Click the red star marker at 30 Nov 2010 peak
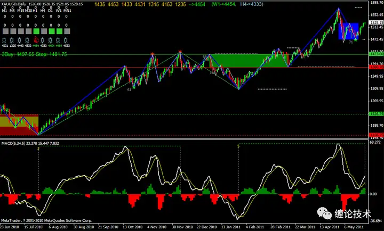This screenshot has height=231, width=384. 180,52
